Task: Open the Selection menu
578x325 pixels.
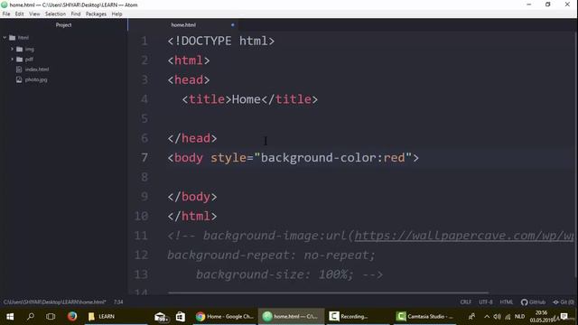Action: (x=55, y=14)
